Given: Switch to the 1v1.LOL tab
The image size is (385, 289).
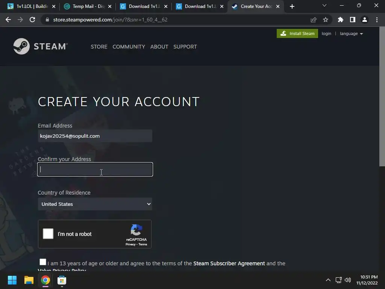Looking at the screenshot, I should coord(31,6).
